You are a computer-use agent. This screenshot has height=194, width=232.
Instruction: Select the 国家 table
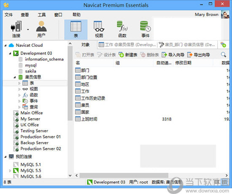[82, 112]
